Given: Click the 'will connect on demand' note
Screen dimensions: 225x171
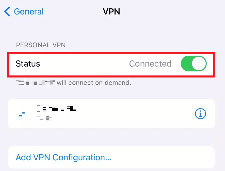Looking at the screenshot, I should (x=94, y=83).
